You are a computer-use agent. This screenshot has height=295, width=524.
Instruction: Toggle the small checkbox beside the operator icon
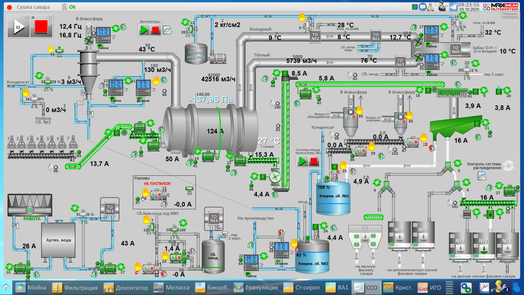pos(436,4)
